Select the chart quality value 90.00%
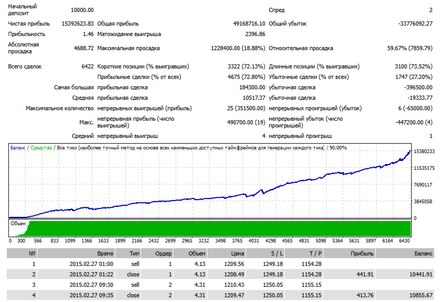 (339, 148)
